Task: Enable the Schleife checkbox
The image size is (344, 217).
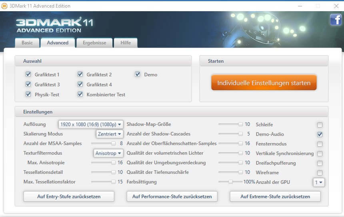Action: click(320, 125)
